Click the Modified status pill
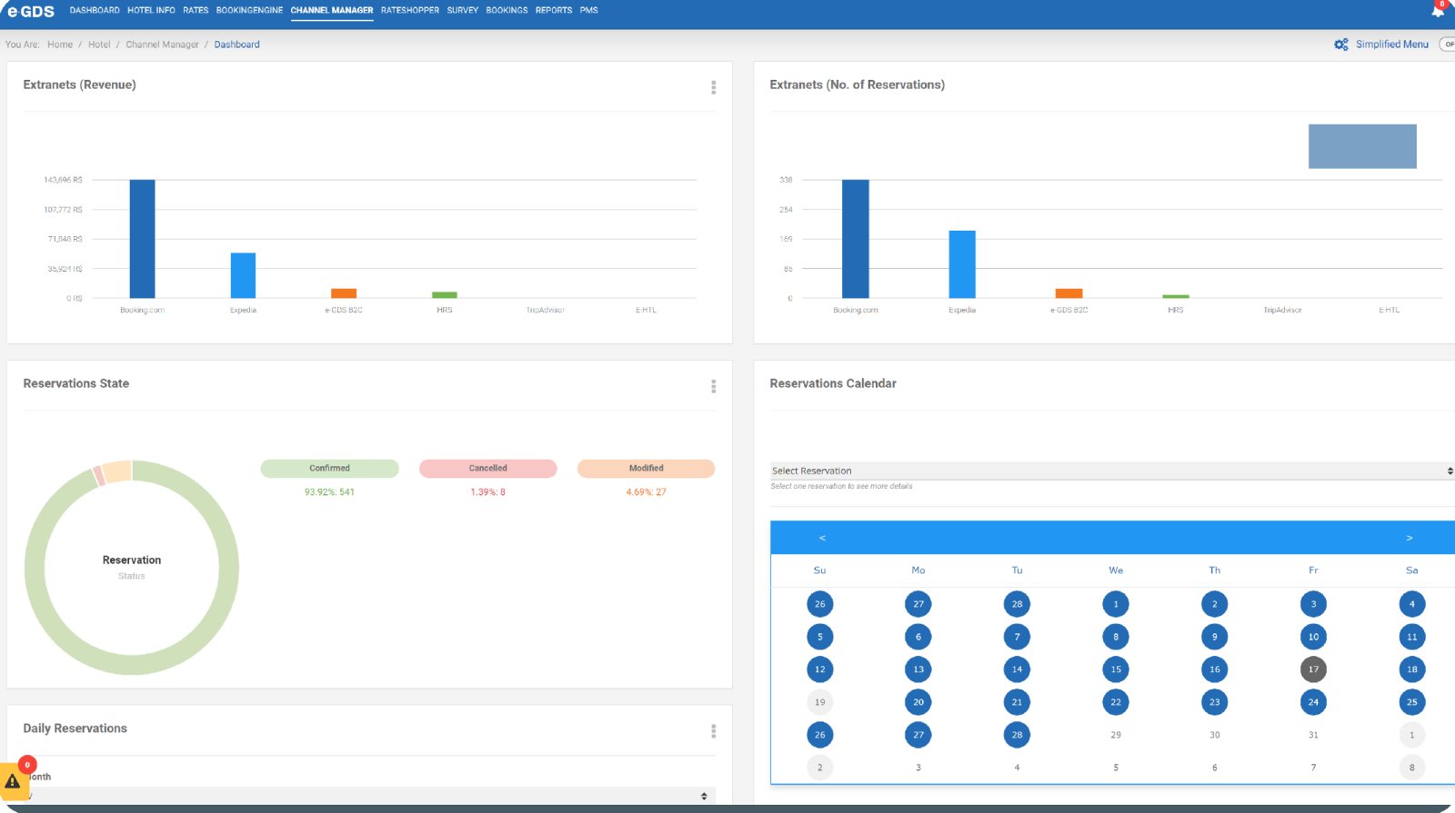 pyautogui.click(x=647, y=469)
